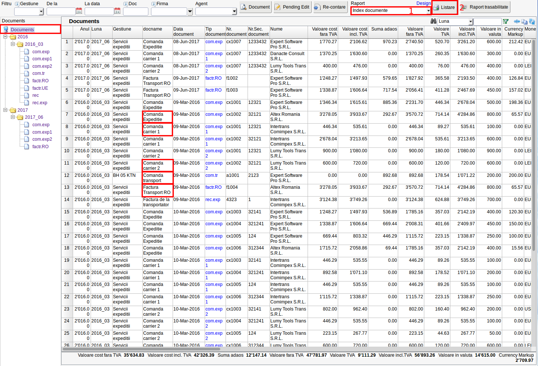Open com.tr link in row 12
Screen dimensions: 538x366
(211, 175)
